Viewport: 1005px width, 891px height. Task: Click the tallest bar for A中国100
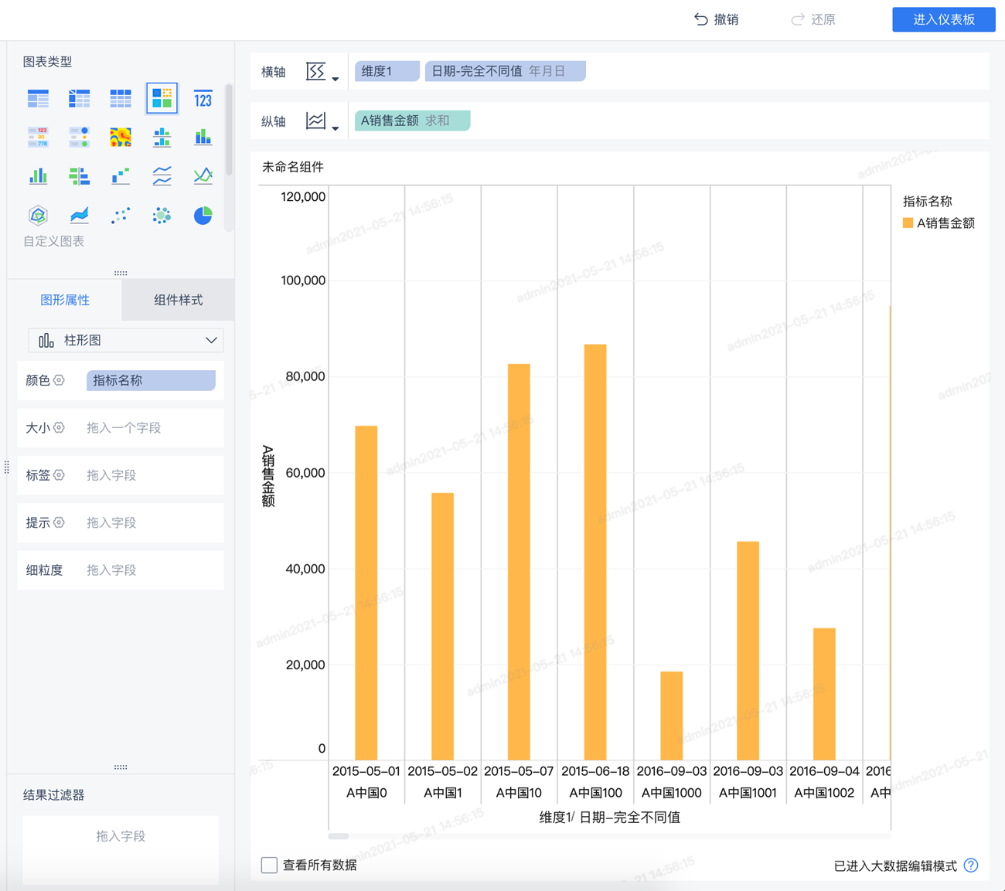pos(595,553)
